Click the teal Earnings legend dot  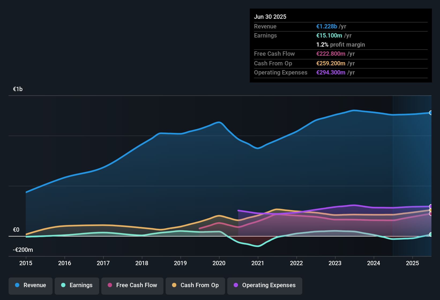[x=63, y=286]
